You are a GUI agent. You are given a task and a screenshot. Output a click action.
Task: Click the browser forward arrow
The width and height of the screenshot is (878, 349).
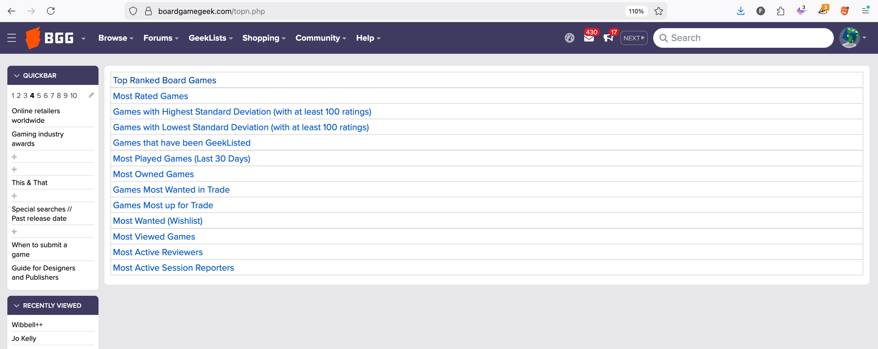(x=31, y=11)
